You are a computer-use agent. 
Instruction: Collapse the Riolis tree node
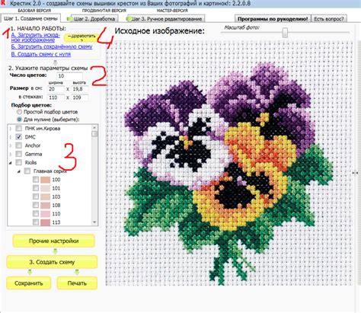pyautogui.click(x=11, y=163)
